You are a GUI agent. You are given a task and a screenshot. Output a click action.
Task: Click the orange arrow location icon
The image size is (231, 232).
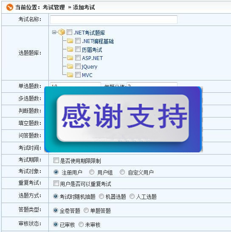tap(10, 7)
